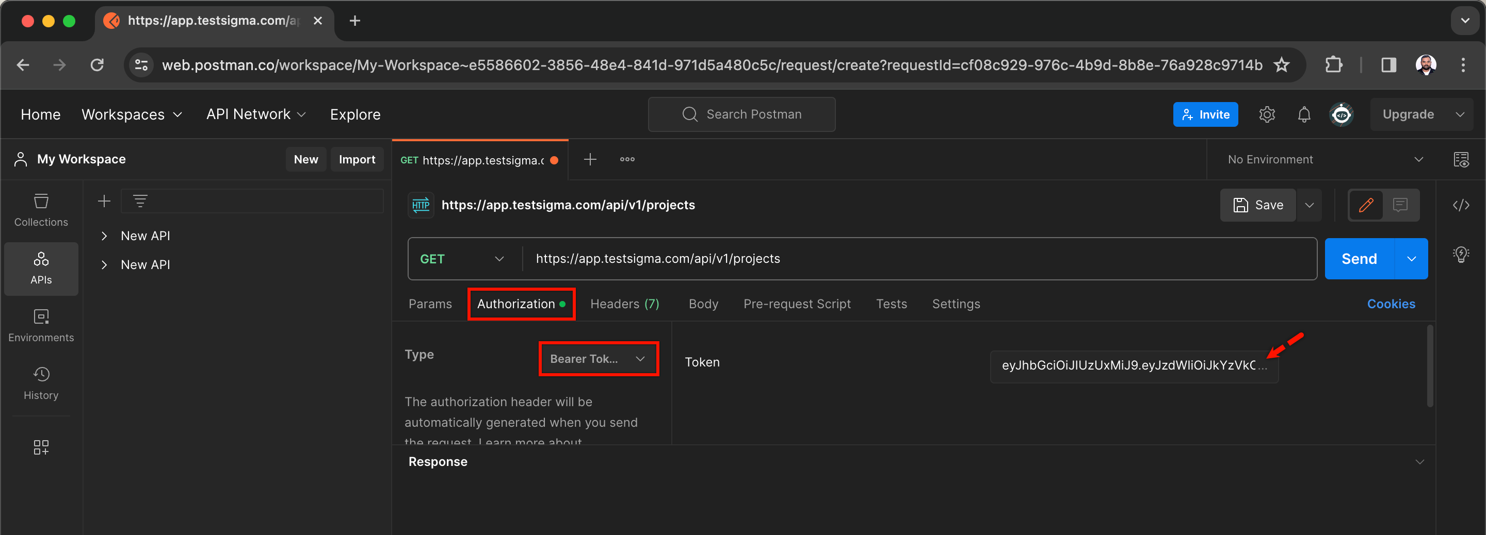Click the New button in workspace header
Screen dimensions: 1486x535
[306, 160]
